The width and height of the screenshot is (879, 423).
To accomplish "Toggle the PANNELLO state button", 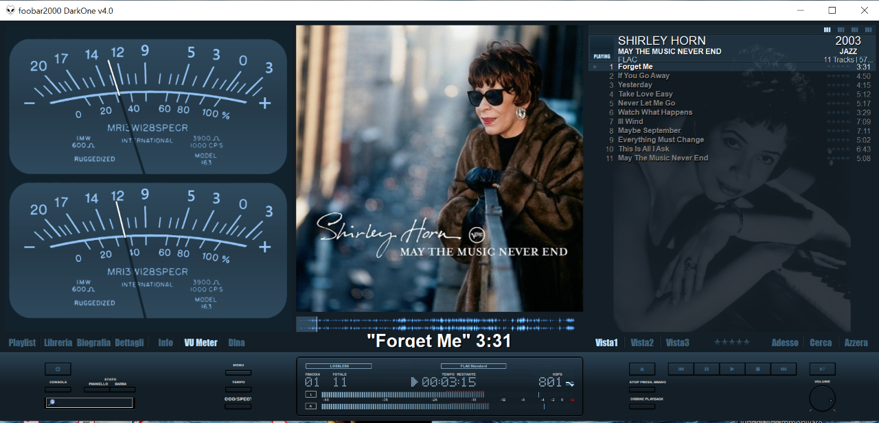I will [97, 389].
